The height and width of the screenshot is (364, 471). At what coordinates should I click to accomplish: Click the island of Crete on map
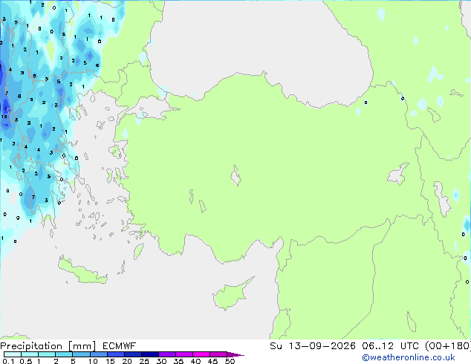pyautogui.click(x=82, y=270)
